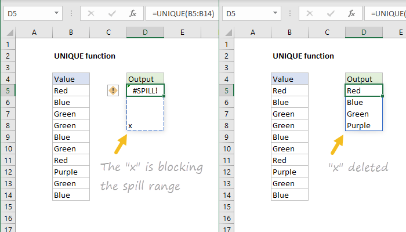
Task: Select the Value header cell in the left sheet
Action: pos(71,79)
